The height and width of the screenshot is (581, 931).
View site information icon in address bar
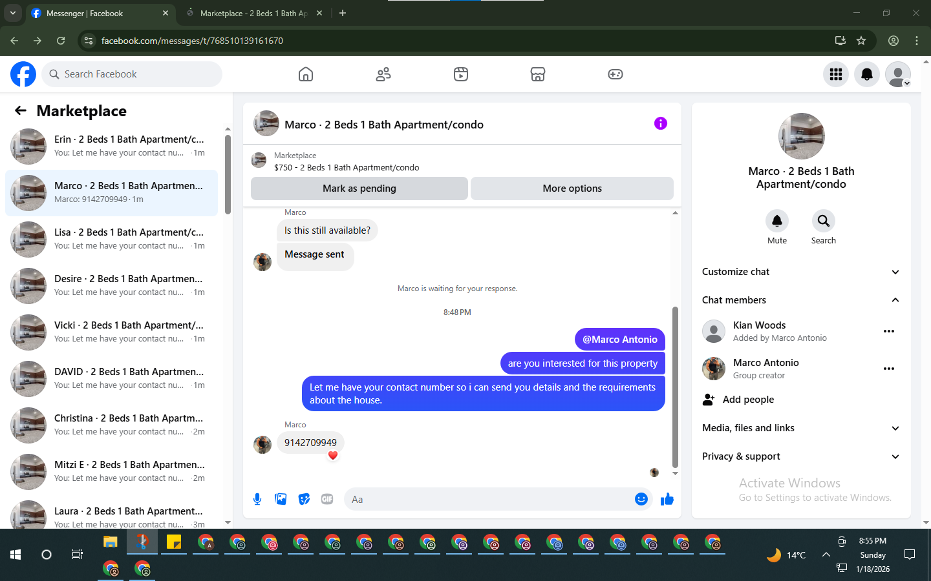click(89, 41)
